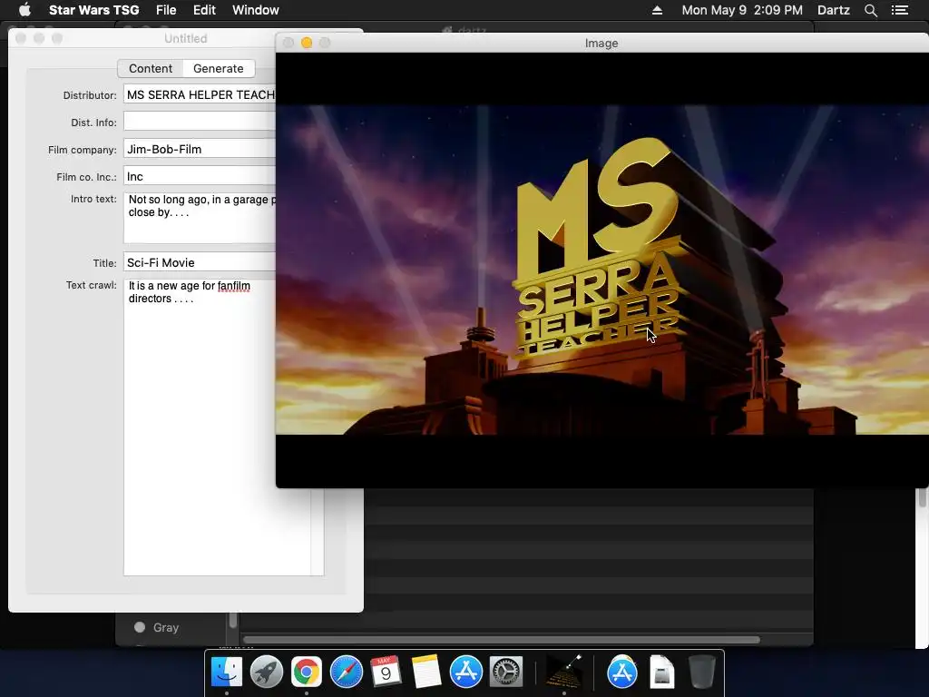Click the Image window title bar
The width and height of the screenshot is (929, 697).
(601, 43)
